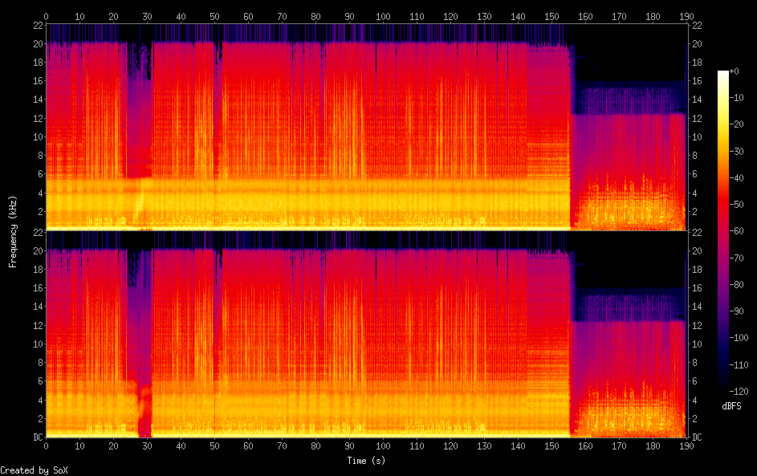Click the 'DC' label at bottom-left of lower channel
The image size is (757, 476).
tap(39, 437)
